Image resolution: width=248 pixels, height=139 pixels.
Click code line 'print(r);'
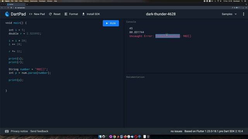pyautogui.click(x=16, y=62)
